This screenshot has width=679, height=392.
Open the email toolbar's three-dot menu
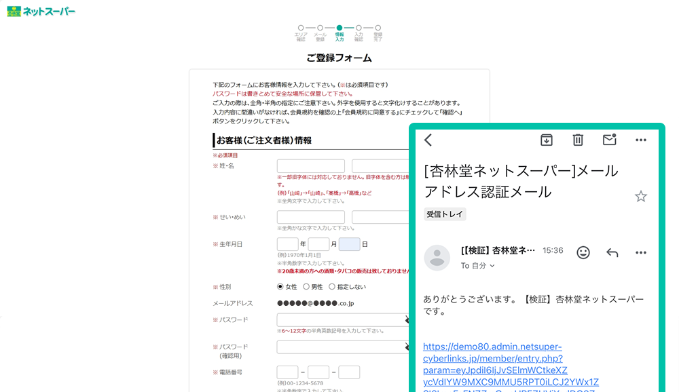641,140
